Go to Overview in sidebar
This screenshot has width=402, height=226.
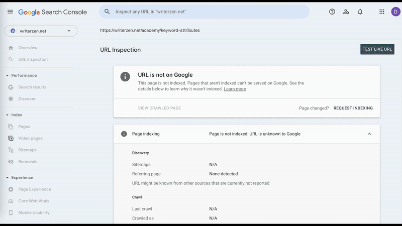pyautogui.click(x=28, y=48)
